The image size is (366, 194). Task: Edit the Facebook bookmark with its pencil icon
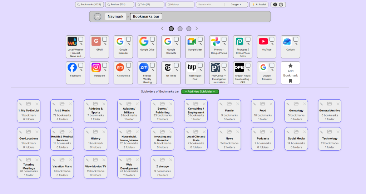[81, 70]
